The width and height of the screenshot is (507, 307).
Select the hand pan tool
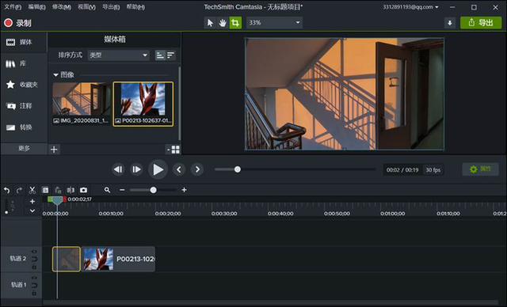[x=223, y=23]
